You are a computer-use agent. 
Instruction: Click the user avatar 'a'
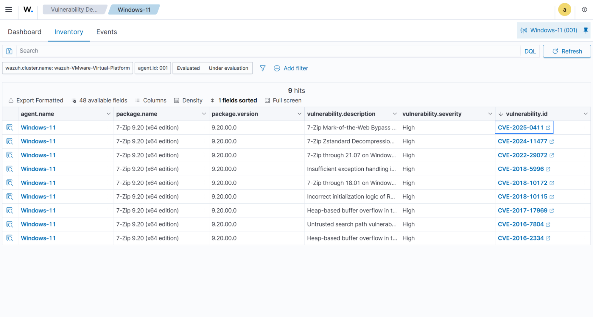click(x=564, y=10)
